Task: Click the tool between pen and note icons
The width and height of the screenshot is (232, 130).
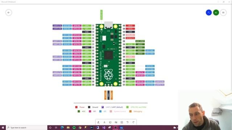Action: pyautogui.click(x=104, y=122)
